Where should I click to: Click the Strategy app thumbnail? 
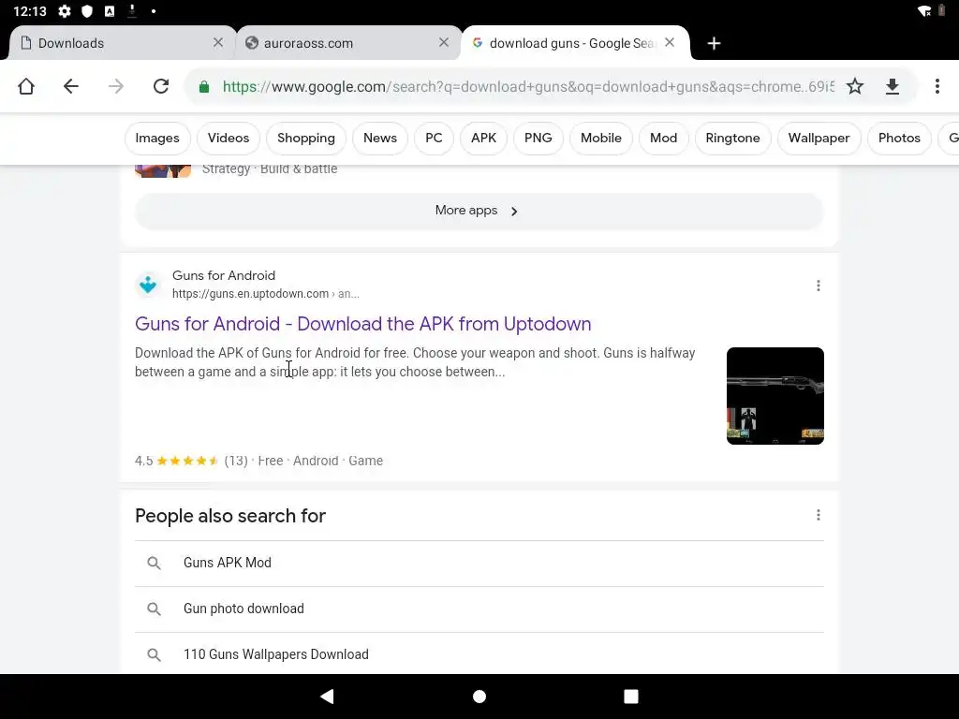tap(163, 171)
